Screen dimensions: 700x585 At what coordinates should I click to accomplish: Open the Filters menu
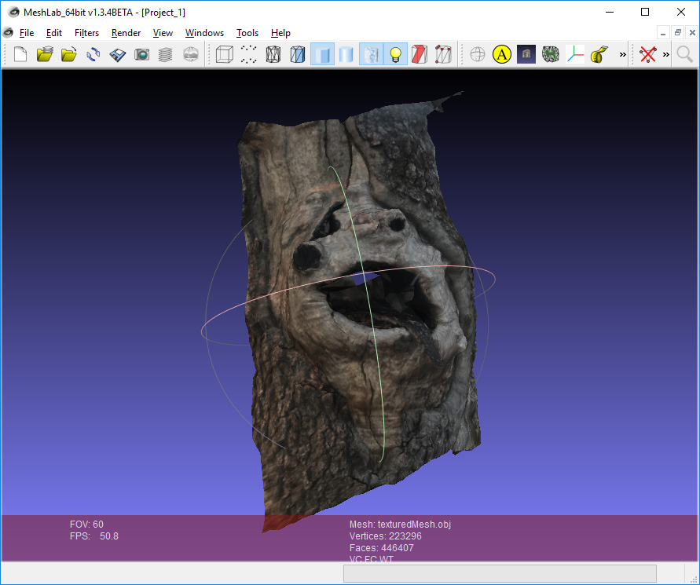[x=86, y=33]
